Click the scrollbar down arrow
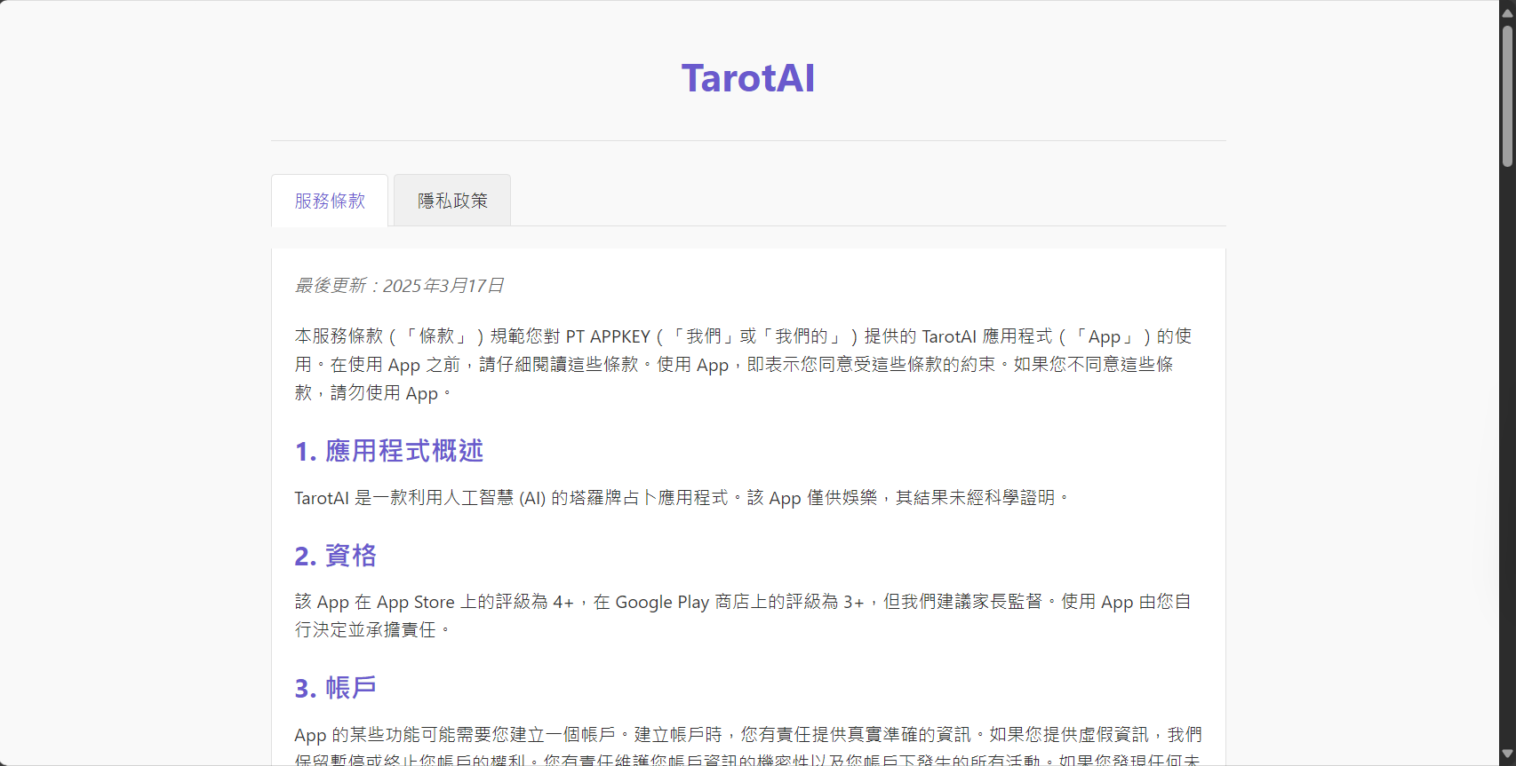 coord(1507,755)
